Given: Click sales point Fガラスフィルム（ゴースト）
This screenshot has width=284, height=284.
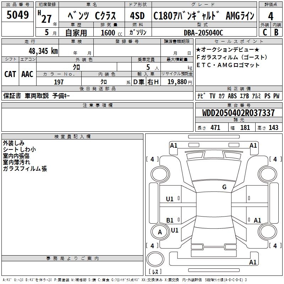Looking at the screenshot, I should pos(232,57).
